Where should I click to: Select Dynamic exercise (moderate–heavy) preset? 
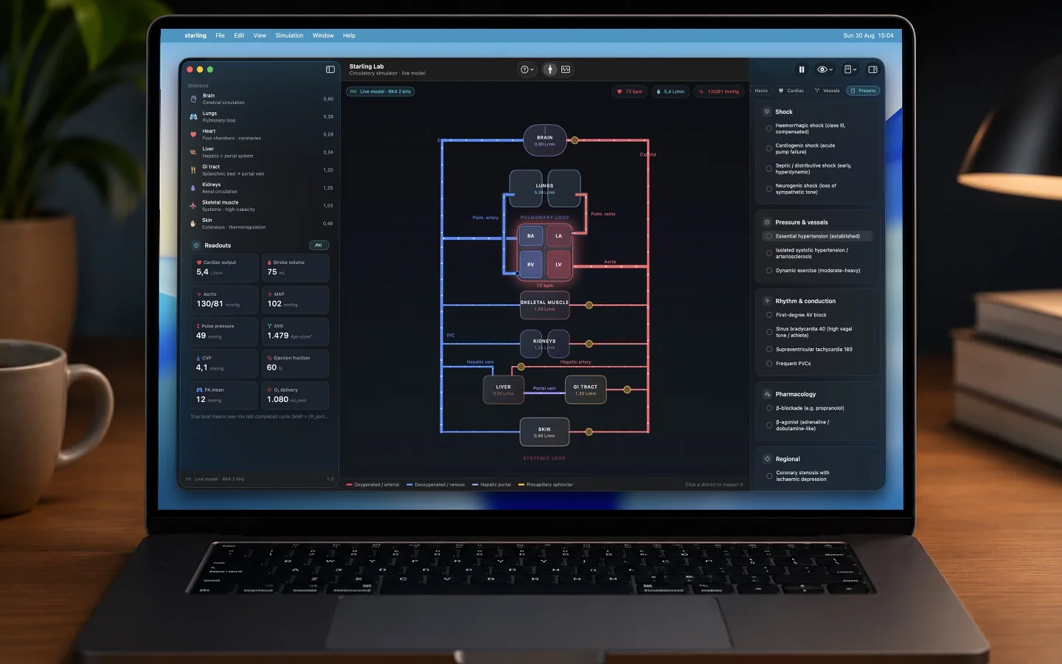point(817,271)
